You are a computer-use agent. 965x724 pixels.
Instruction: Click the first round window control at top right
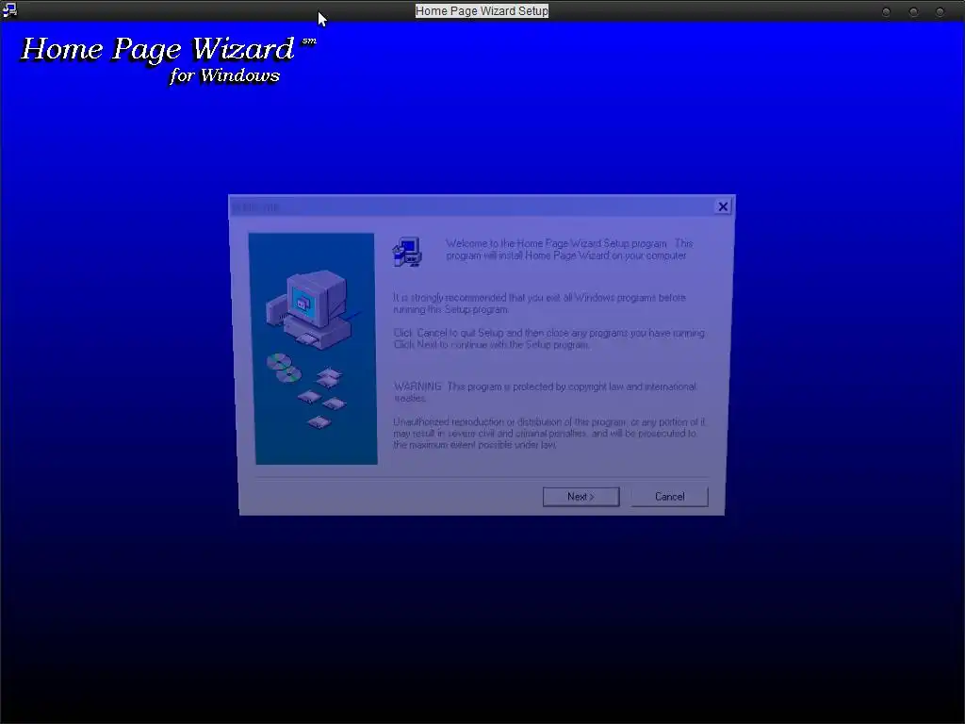pyautogui.click(x=886, y=11)
